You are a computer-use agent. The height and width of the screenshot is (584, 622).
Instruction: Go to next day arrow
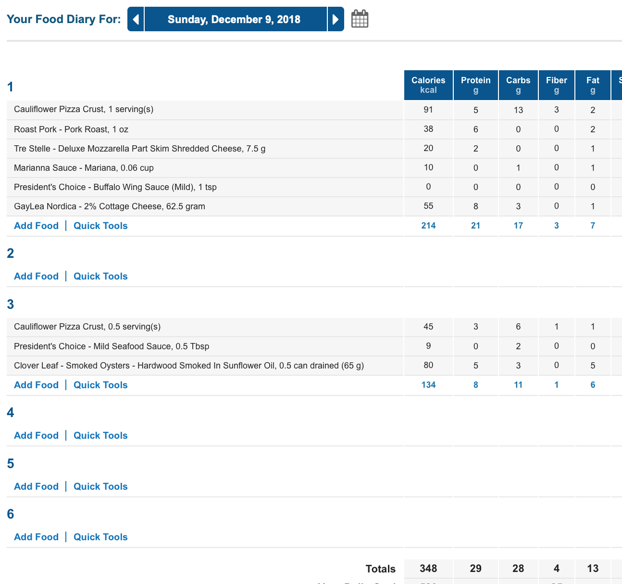tap(336, 19)
